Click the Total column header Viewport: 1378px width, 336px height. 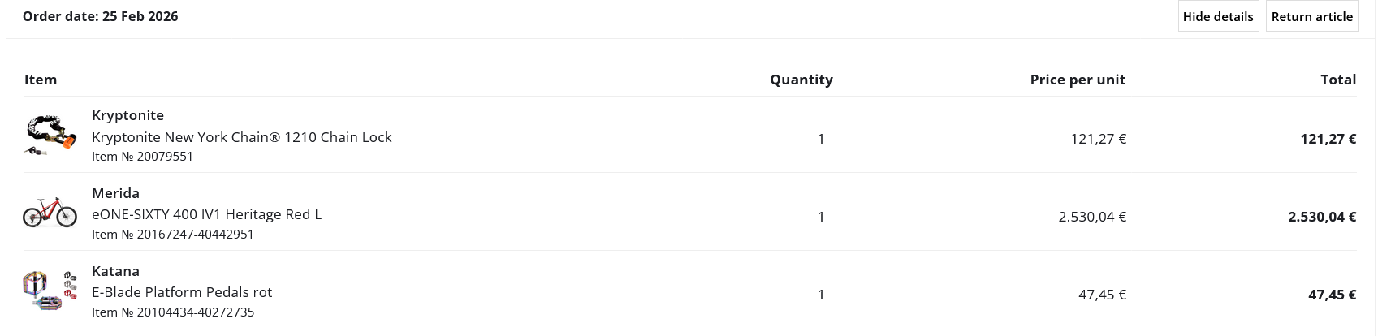tap(1337, 80)
